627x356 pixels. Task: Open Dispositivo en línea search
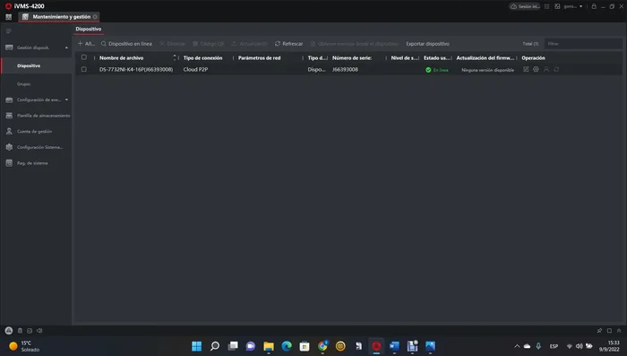[126, 44]
